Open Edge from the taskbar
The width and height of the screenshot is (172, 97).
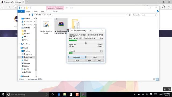[x=59, y=95]
